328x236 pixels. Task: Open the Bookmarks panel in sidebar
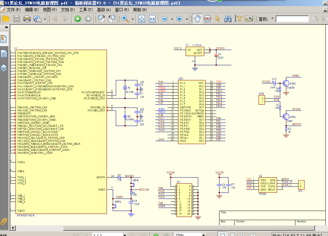4,39
